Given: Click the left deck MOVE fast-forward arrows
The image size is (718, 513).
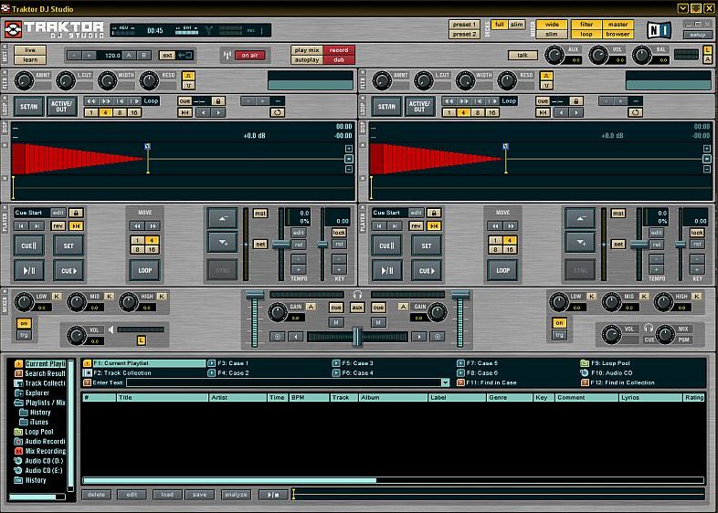Looking at the screenshot, I should pyautogui.click(x=152, y=226).
